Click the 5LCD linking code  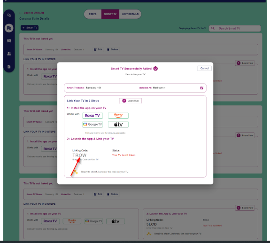[x=152, y=224]
